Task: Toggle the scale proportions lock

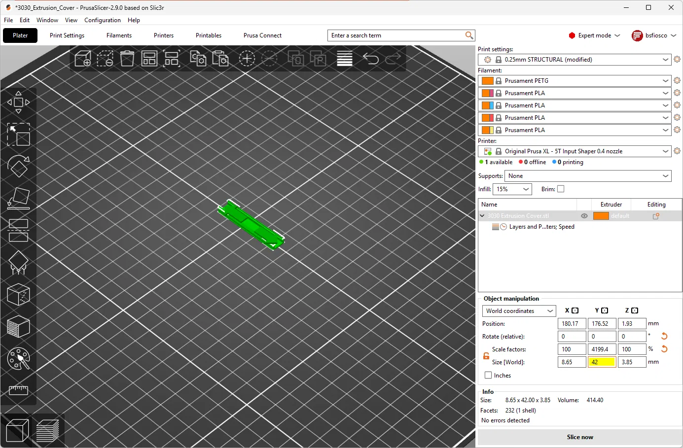Action: (x=486, y=356)
